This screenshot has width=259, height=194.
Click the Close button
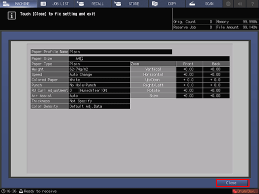232,183
